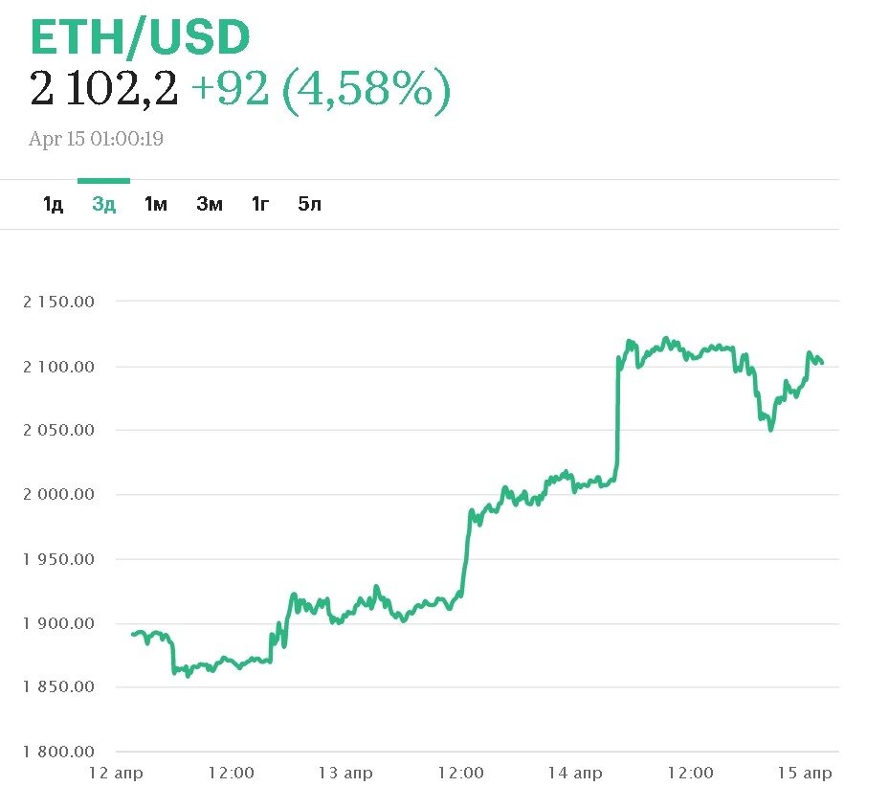The width and height of the screenshot is (889, 809).
Task: Click the +92 (4,58%) price change
Action: coord(321,91)
